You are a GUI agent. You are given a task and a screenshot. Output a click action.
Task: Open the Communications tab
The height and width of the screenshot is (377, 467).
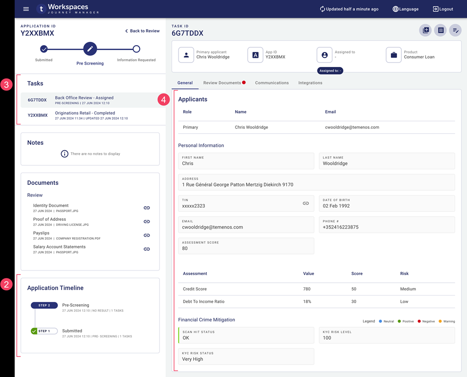pyautogui.click(x=272, y=83)
